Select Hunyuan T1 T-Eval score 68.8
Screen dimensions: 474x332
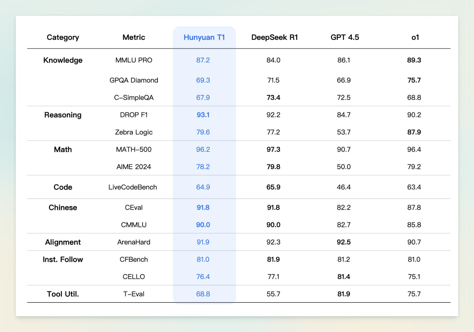click(x=203, y=294)
